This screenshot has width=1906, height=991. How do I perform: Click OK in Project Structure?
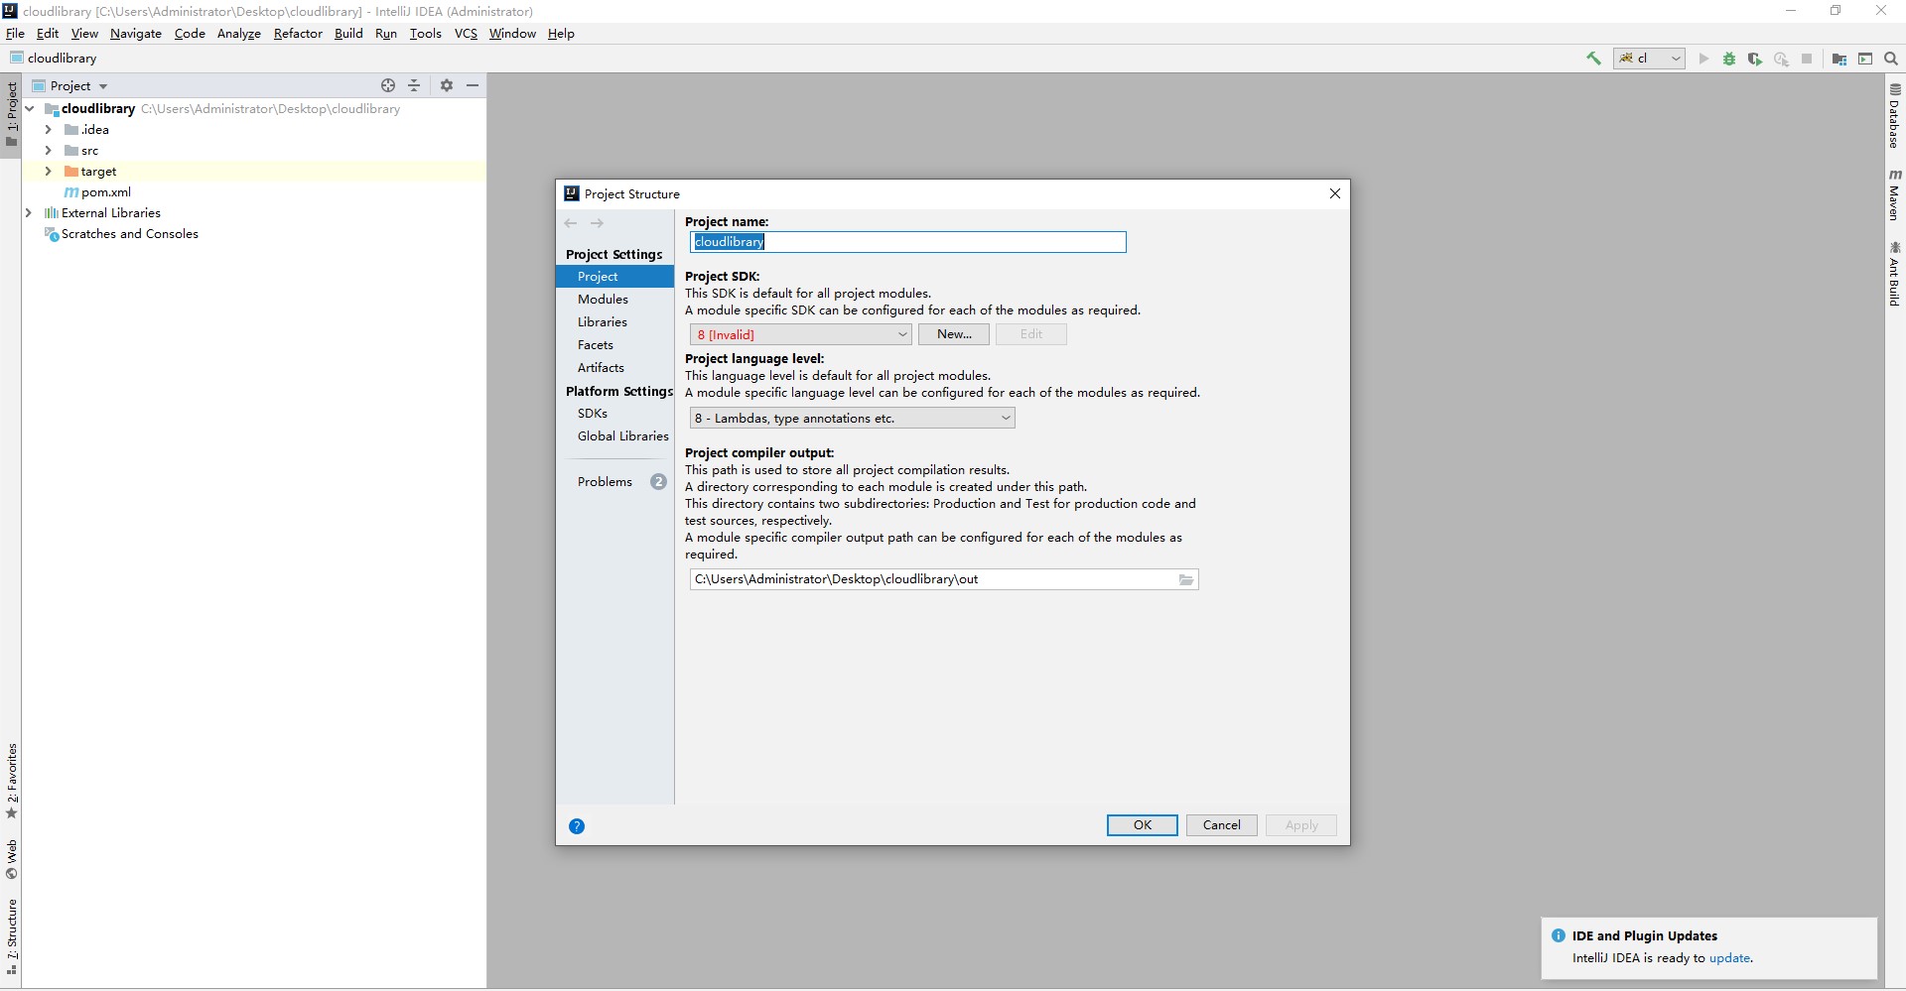tap(1142, 825)
